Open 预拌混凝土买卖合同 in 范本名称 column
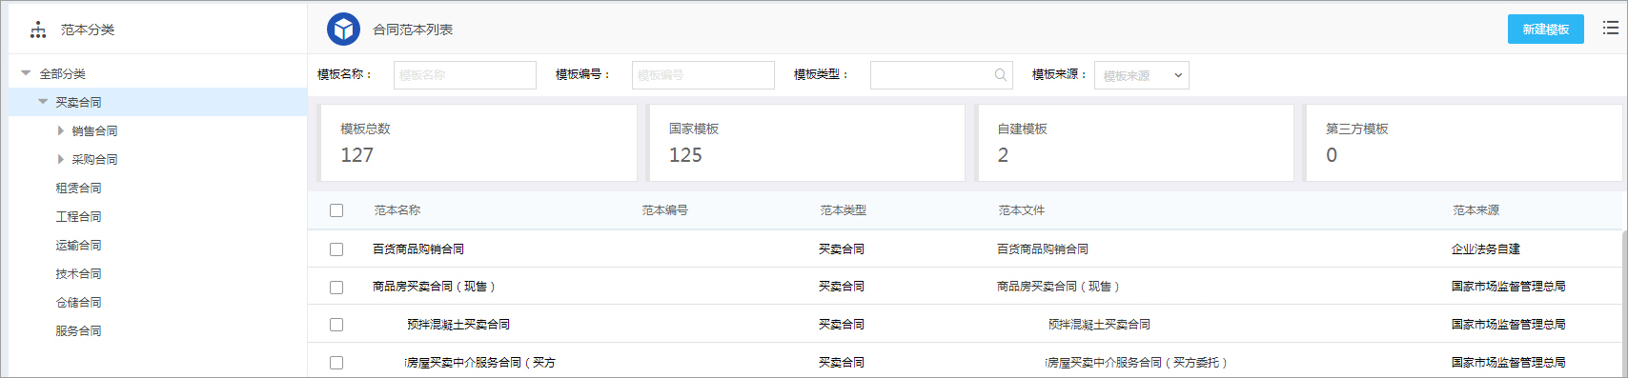 click(x=458, y=325)
